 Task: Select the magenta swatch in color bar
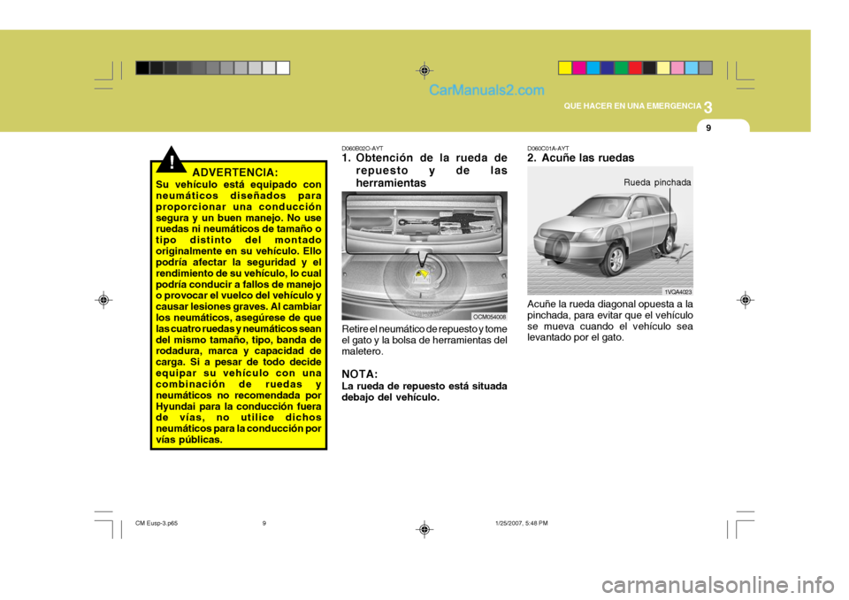[x=578, y=68]
